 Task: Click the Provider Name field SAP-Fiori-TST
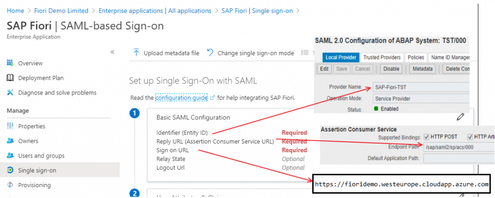pyautogui.click(x=421, y=87)
